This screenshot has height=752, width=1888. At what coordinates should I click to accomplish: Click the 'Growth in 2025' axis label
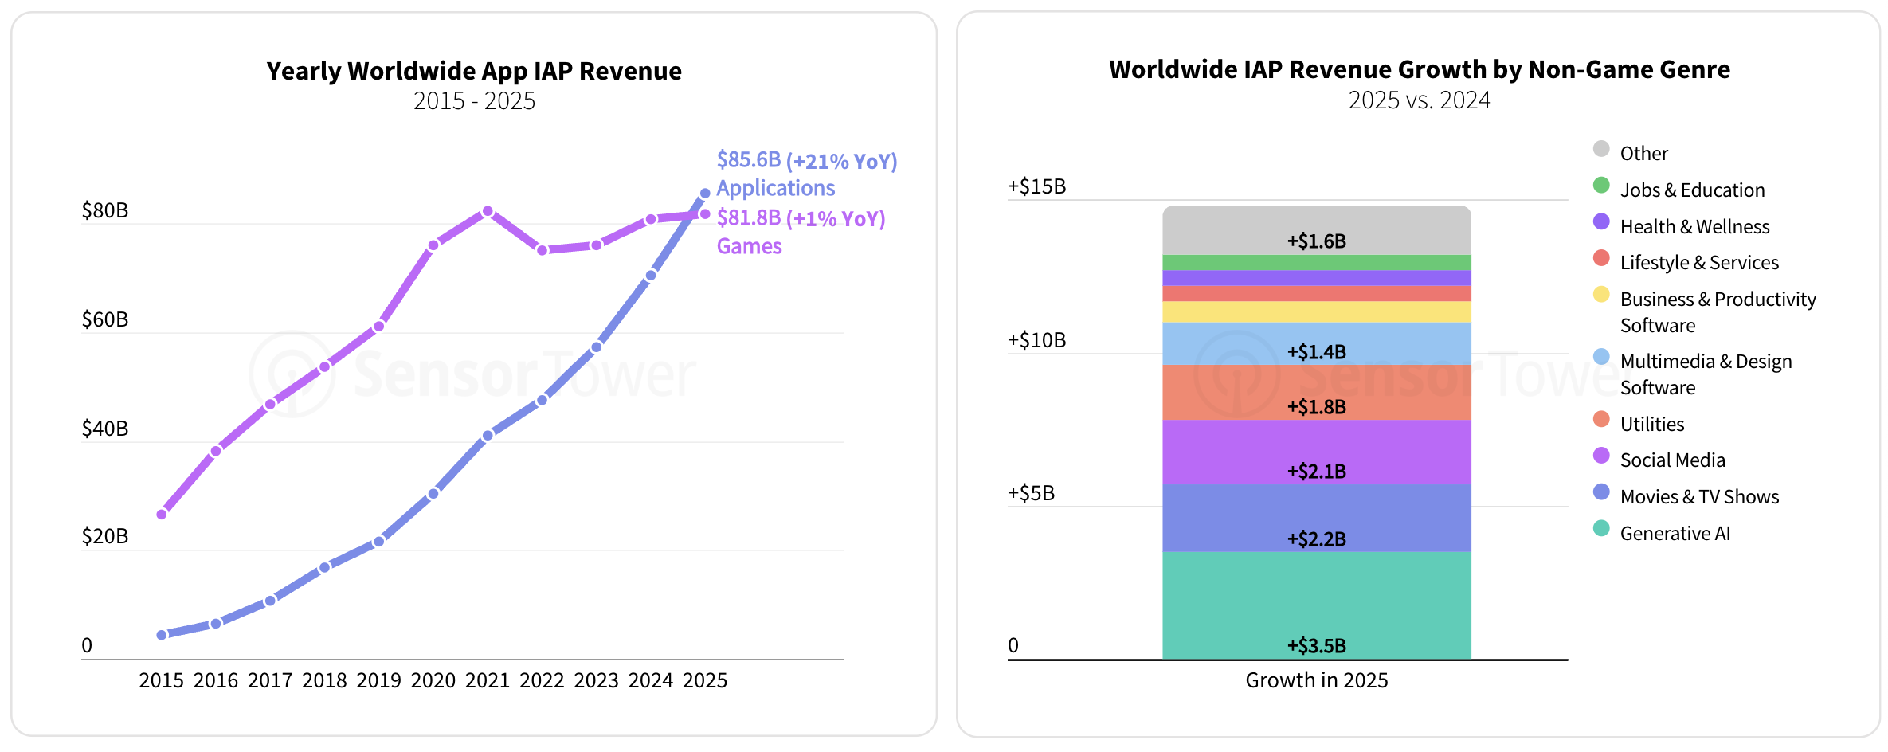[1317, 680]
